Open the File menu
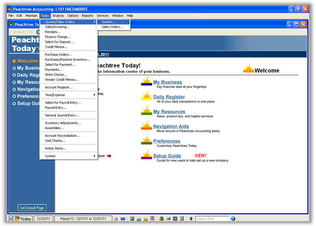This screenshot has height=226, width=316. (x=11, y=15)
